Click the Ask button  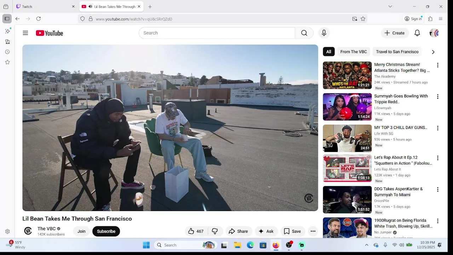266,231
